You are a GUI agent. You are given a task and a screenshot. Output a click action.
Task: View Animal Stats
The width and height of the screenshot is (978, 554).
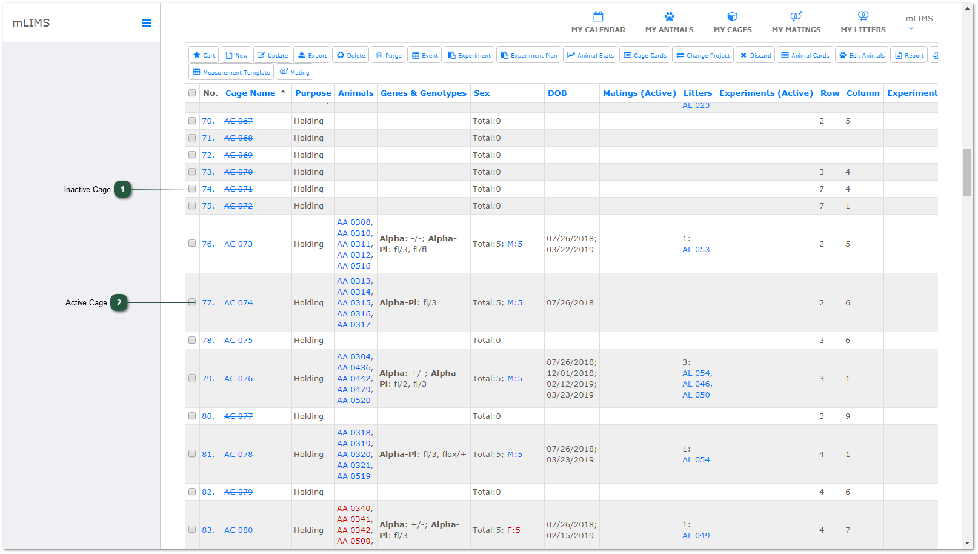(x=590, y=55)
